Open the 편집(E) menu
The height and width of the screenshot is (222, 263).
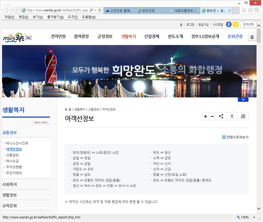[24, 17]
